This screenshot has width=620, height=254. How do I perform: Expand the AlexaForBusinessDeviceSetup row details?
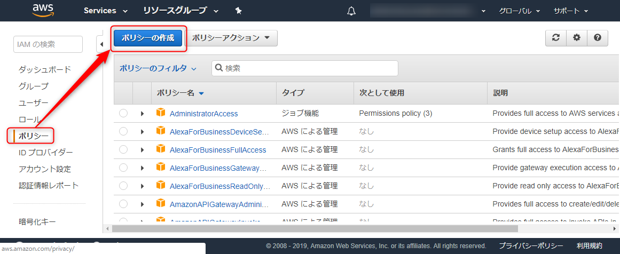click(x=143, y=132)
